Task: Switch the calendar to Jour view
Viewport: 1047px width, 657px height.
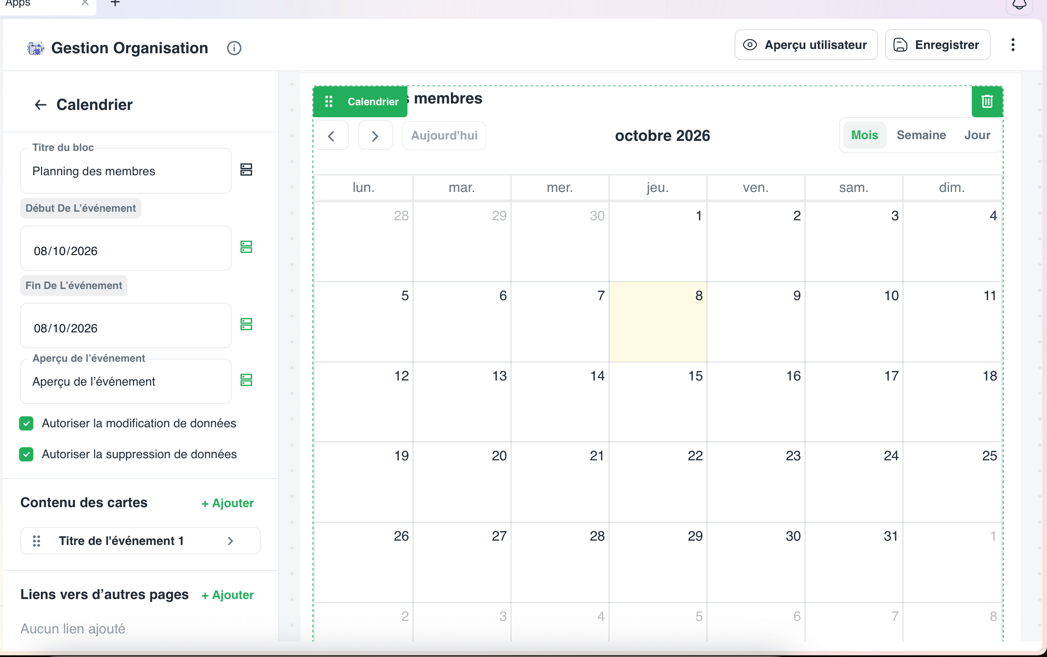Action: point(977,135)
